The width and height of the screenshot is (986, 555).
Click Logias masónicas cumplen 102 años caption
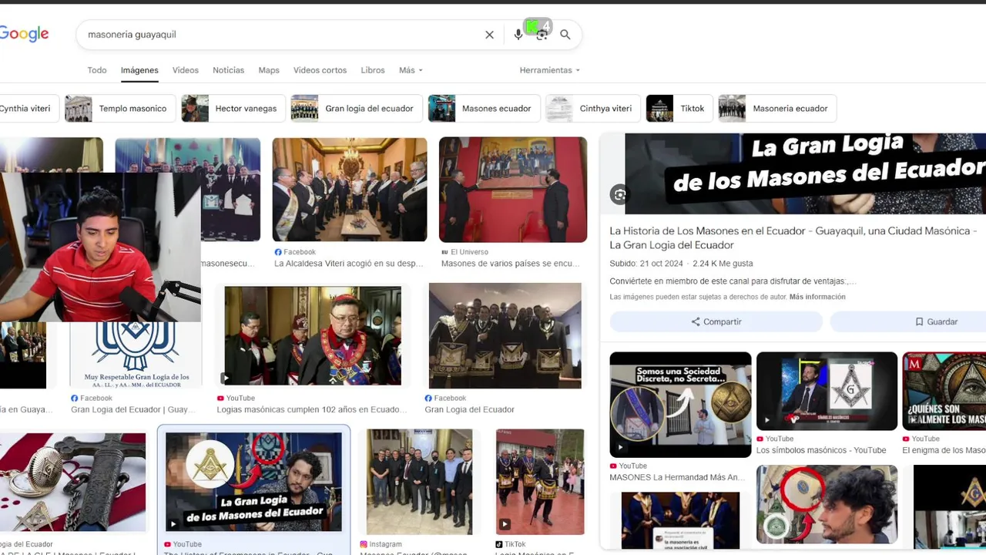tap(313, 409)
